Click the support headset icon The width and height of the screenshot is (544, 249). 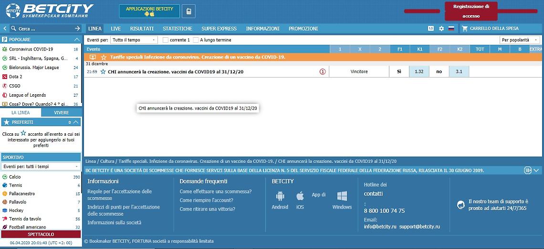(461, 205)
